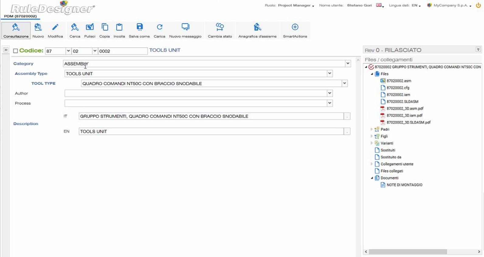
Task: Open the Category dropdown arrow
Action: click(x=348, y=63)
